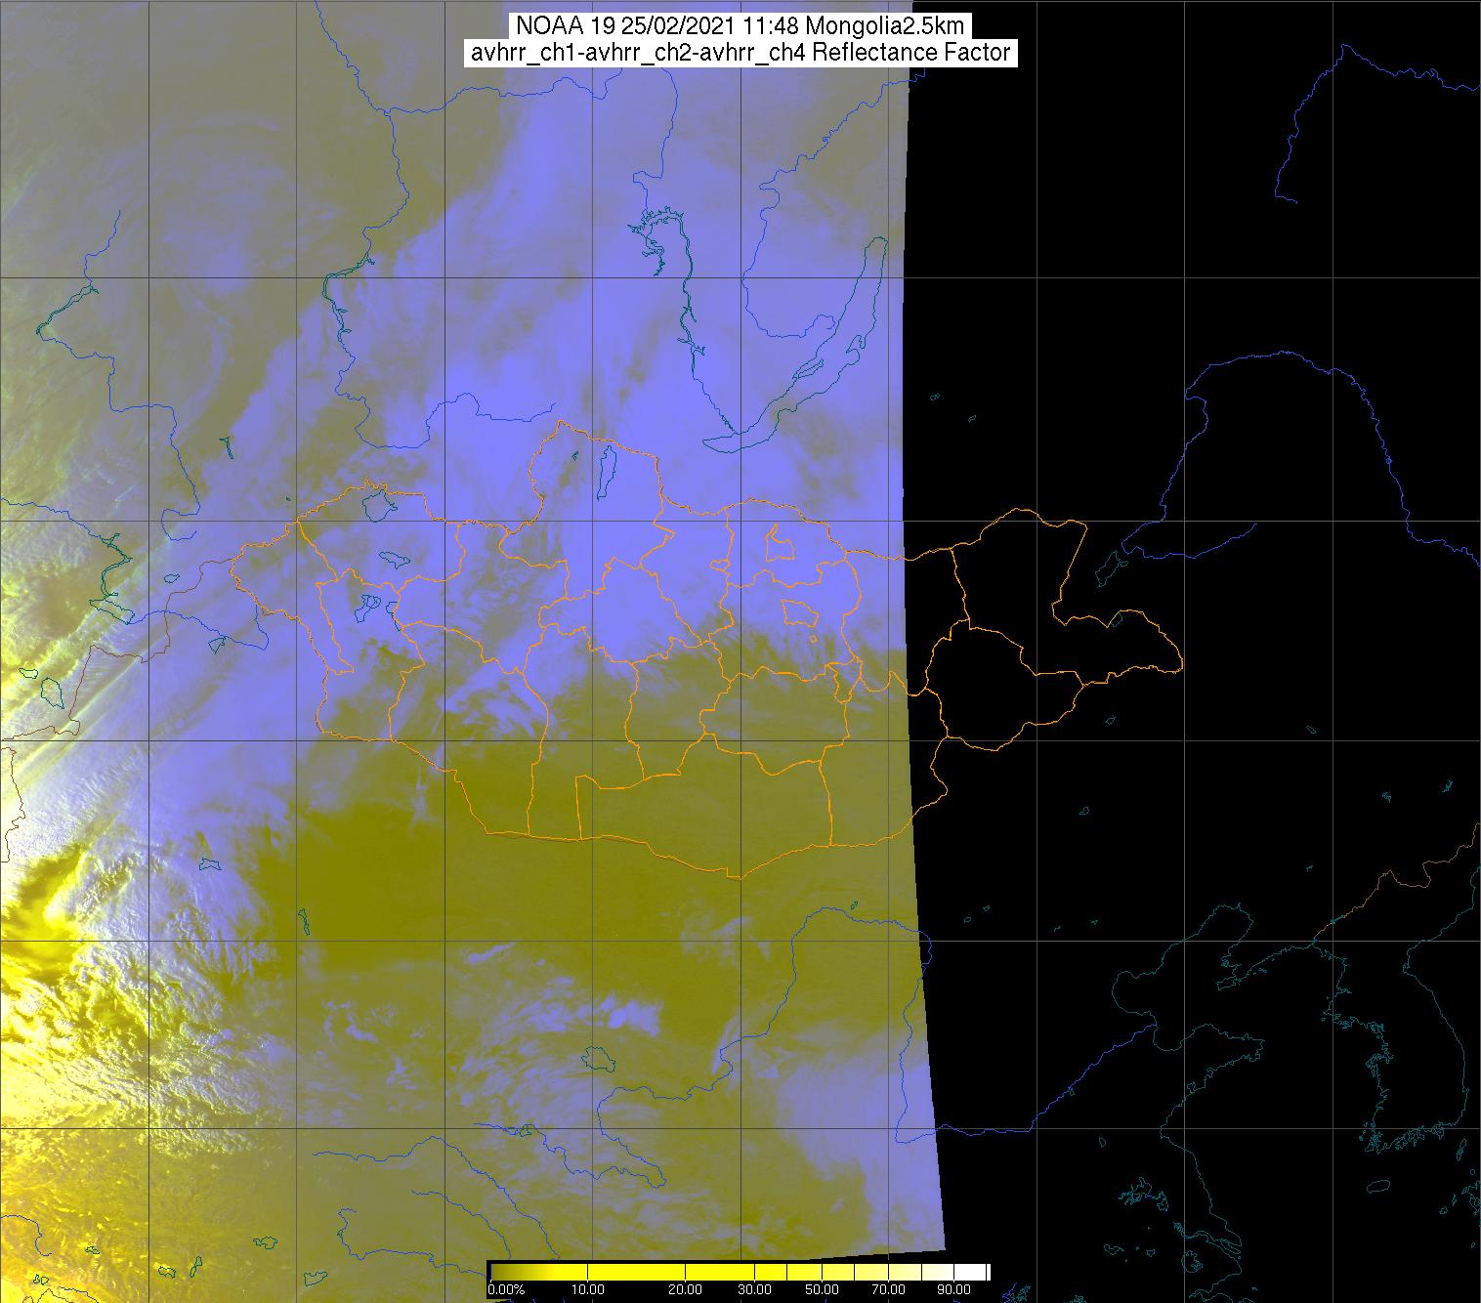Click the "avhrr_ch1-avhrr_ch2-avhrr_ch4 Reflectance Factor" caption

coord(740,53)
